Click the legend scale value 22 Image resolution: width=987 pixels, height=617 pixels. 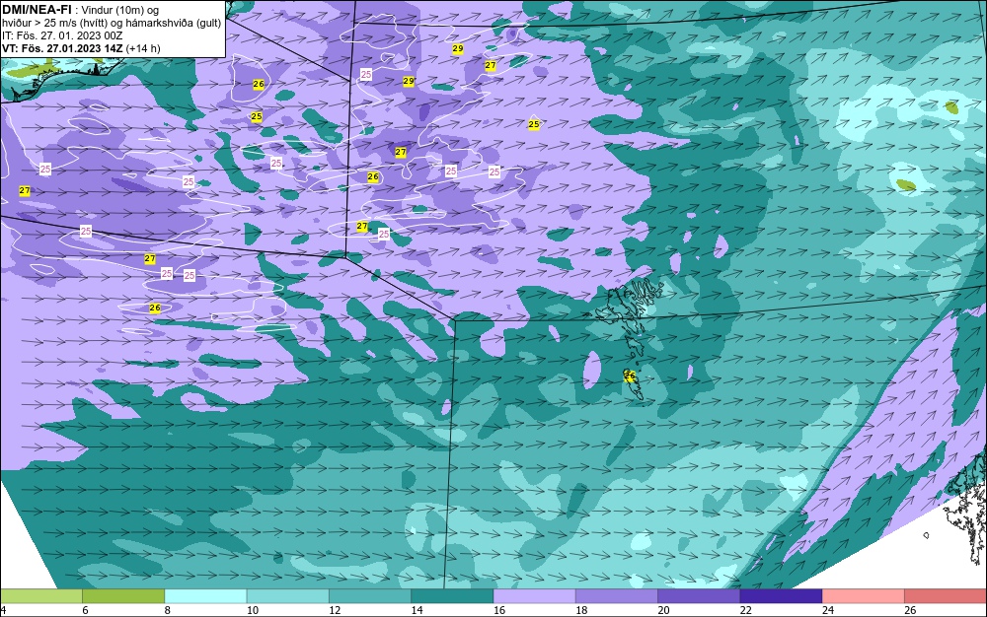745,610
